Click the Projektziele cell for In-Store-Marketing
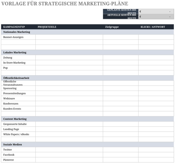175x163 pixels. point(69,63)
